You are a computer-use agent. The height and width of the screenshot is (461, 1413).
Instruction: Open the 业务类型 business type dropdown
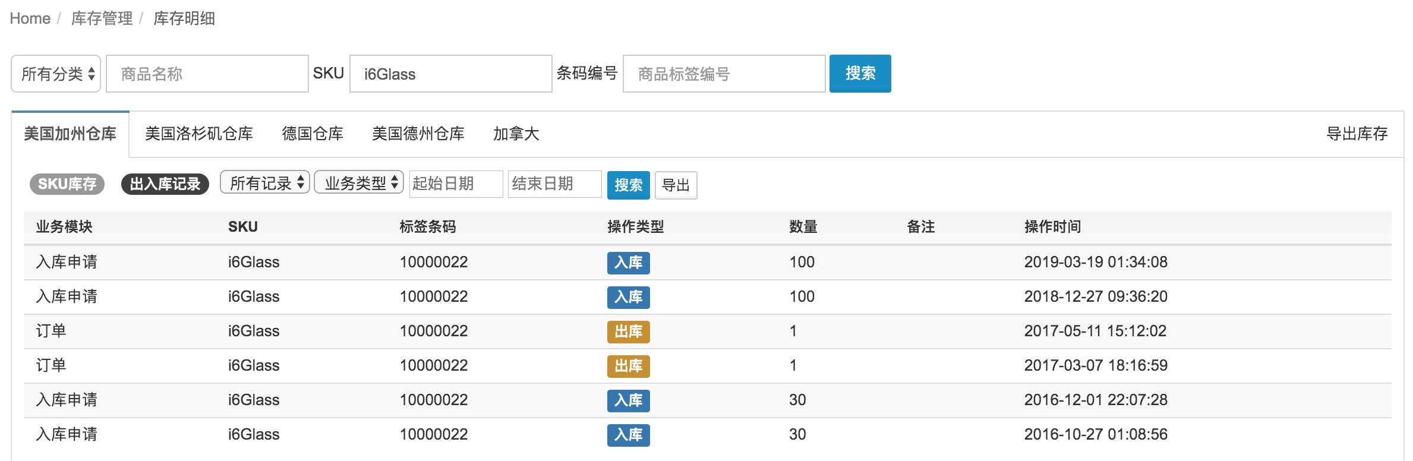tap(359, 183)
